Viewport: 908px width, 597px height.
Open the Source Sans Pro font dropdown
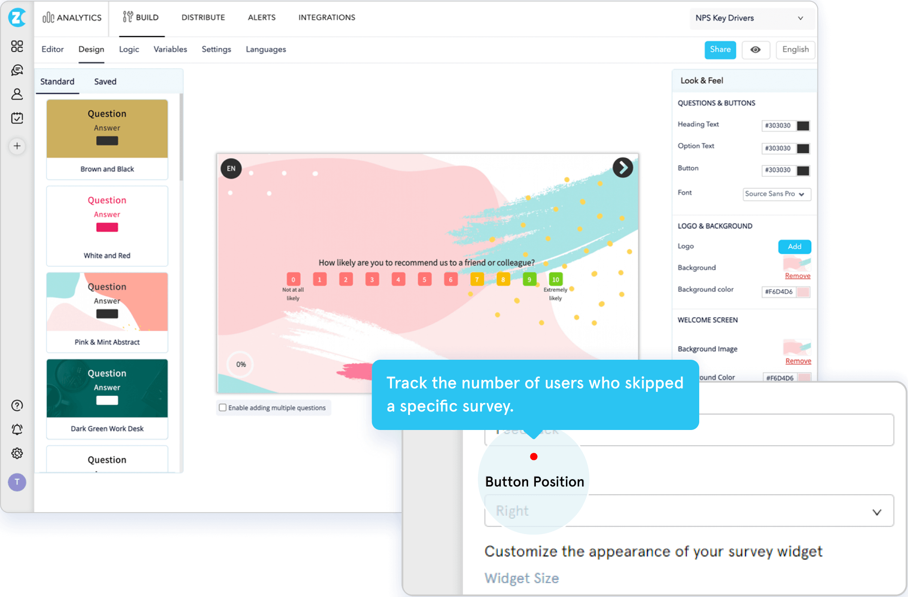tap(776, 194)
